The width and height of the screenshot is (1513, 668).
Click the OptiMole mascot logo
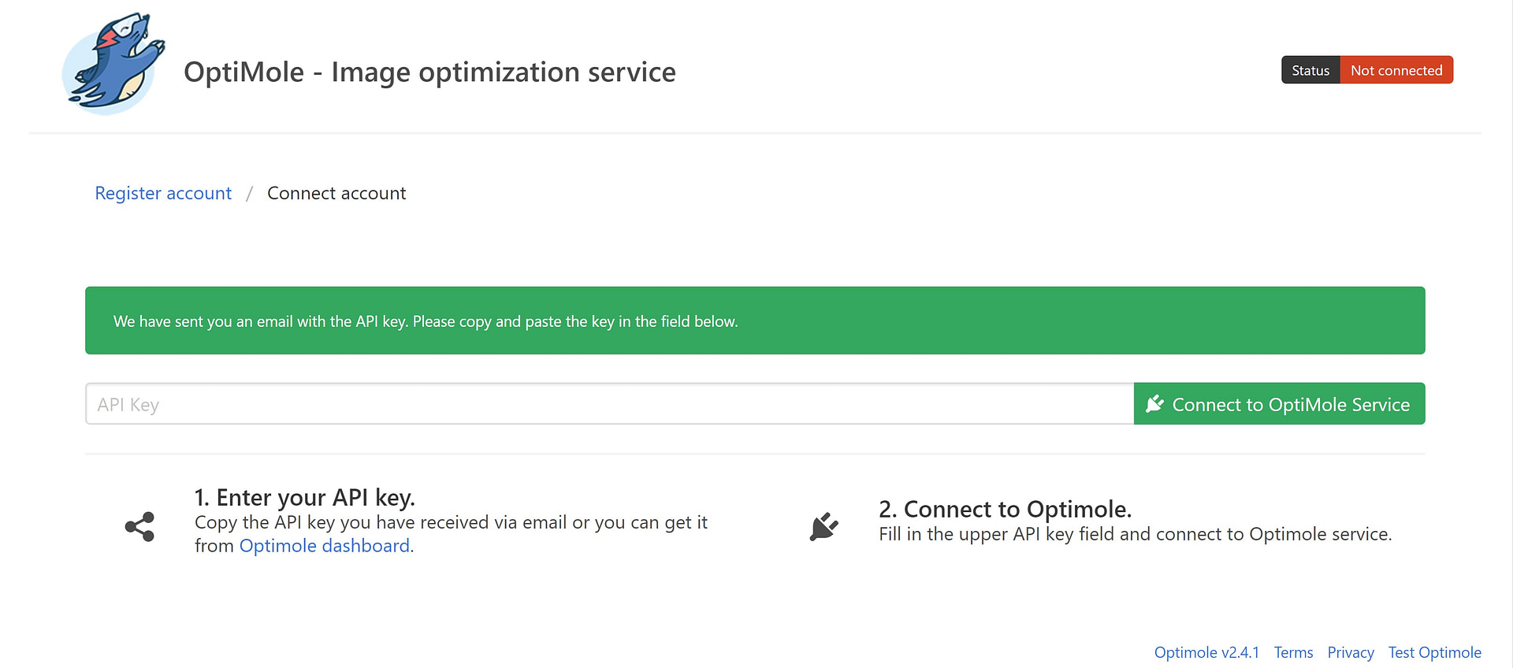pyautogui.click(x=113, y=65)
